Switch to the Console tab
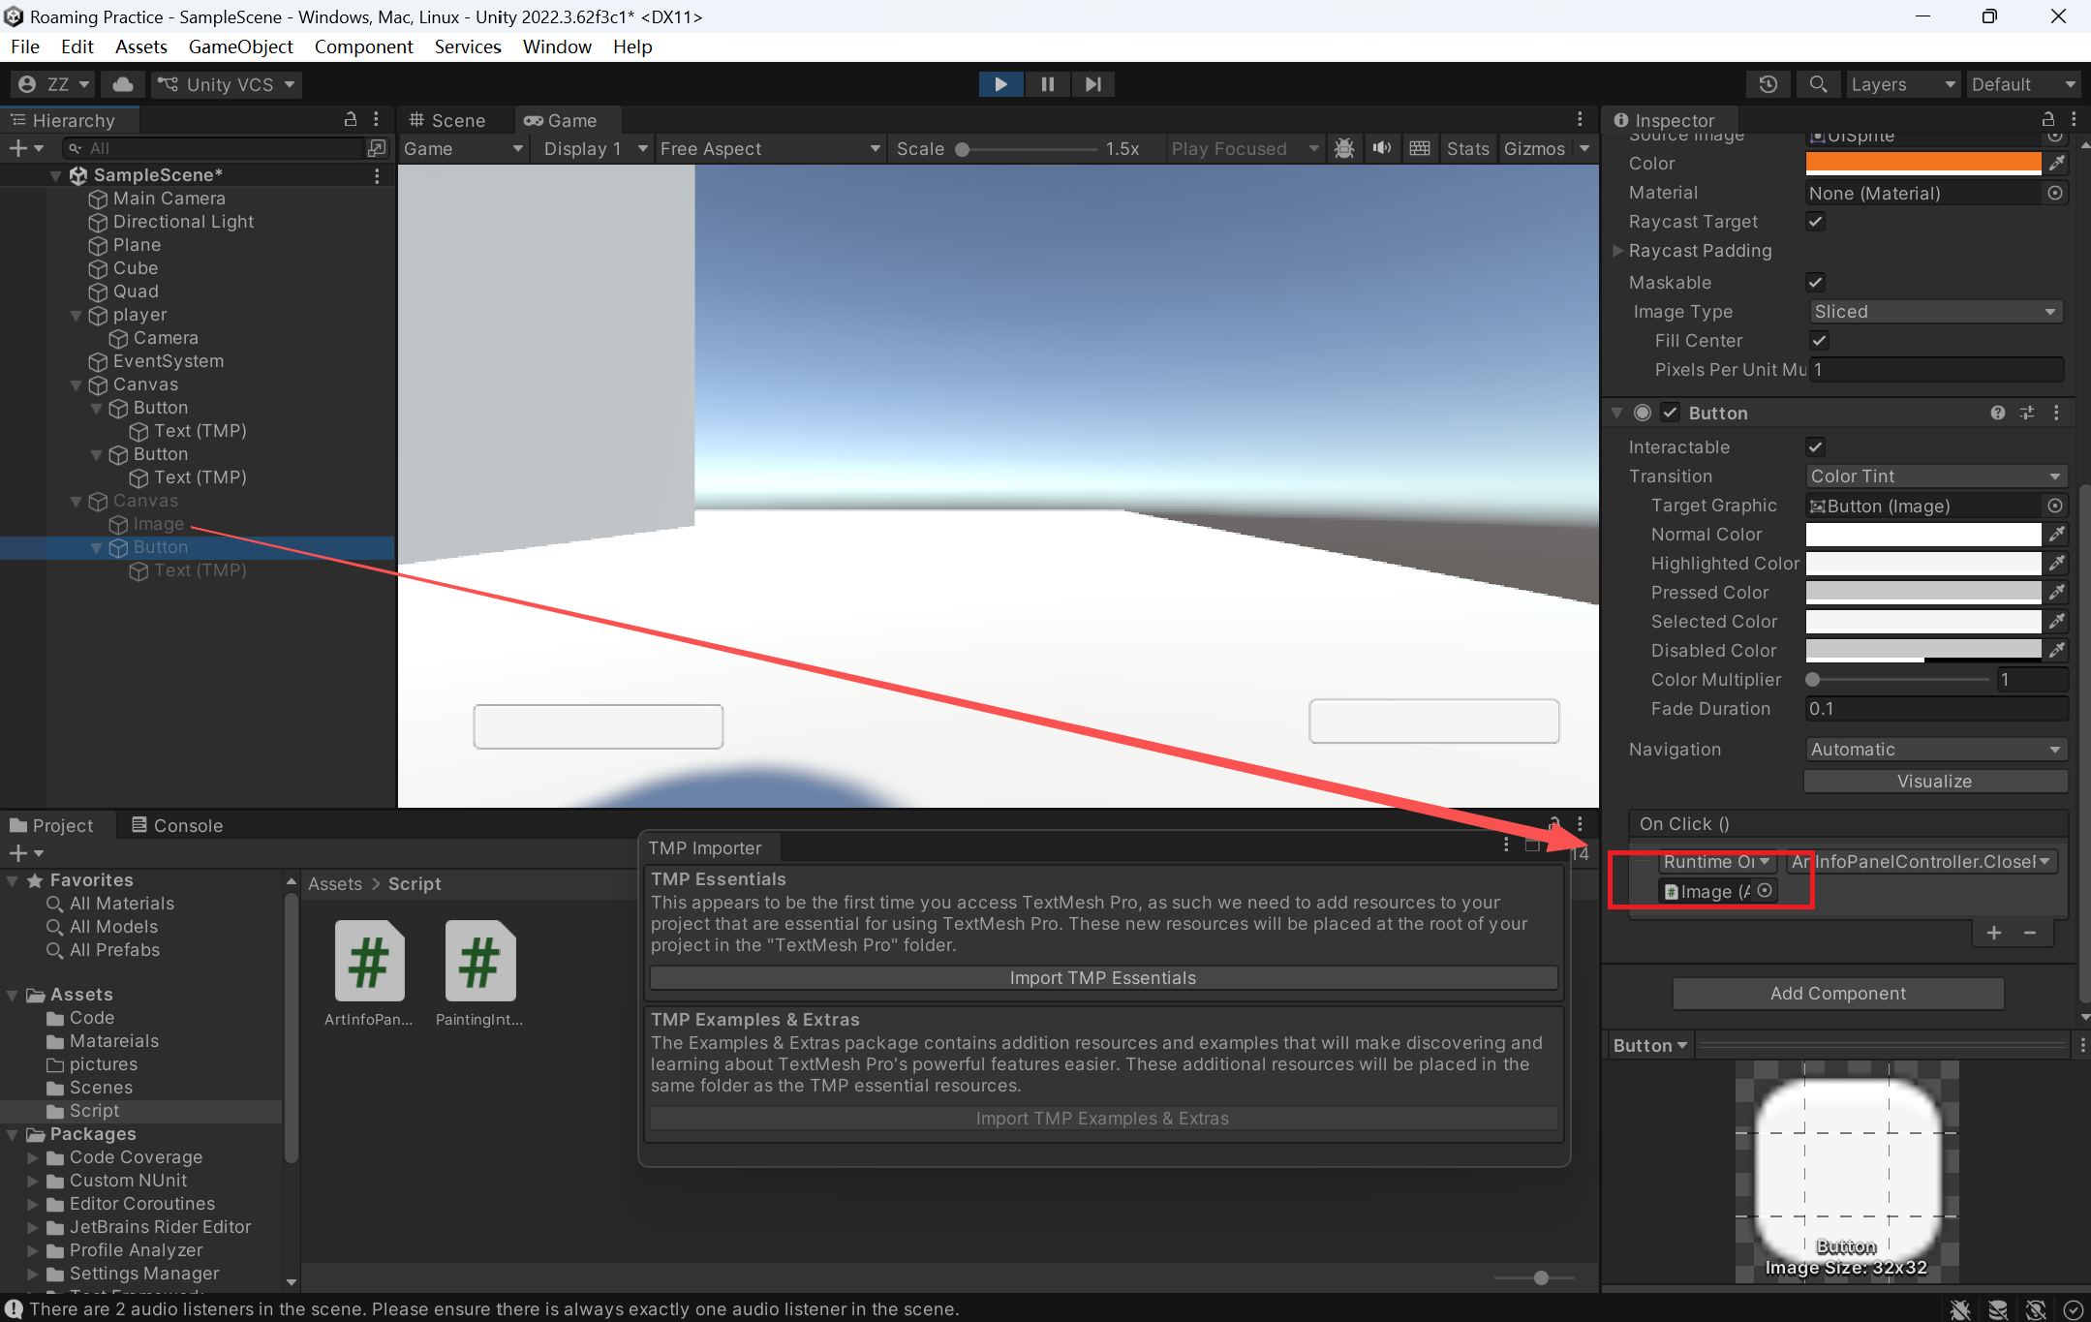 point(177,825)
